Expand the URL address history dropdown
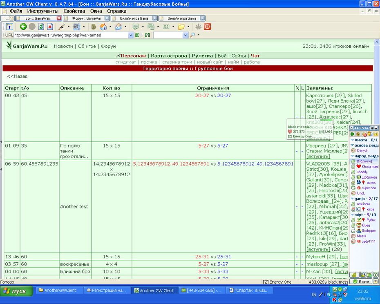This screenshot has height=304, width=380. pyautogui.click(x=131, y=35)
